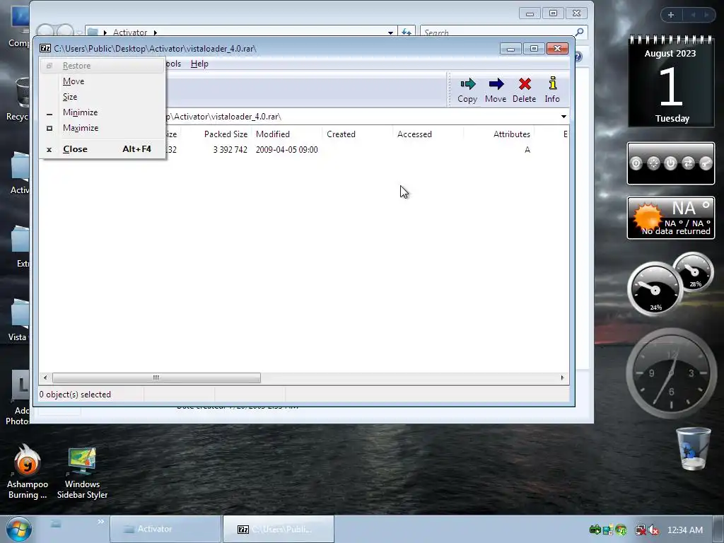Click the scrollbar left arrow in 7-Zip
The height and width of the screenshot is (543, 724).
coord(45,378)
